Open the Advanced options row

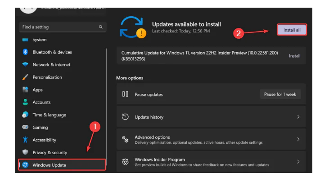tap(211, 139)
